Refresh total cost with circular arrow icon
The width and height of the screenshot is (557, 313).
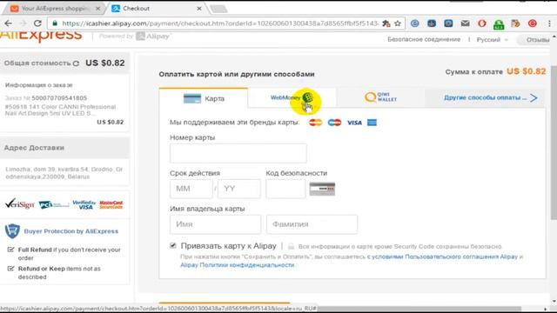[x=76, y=63]
